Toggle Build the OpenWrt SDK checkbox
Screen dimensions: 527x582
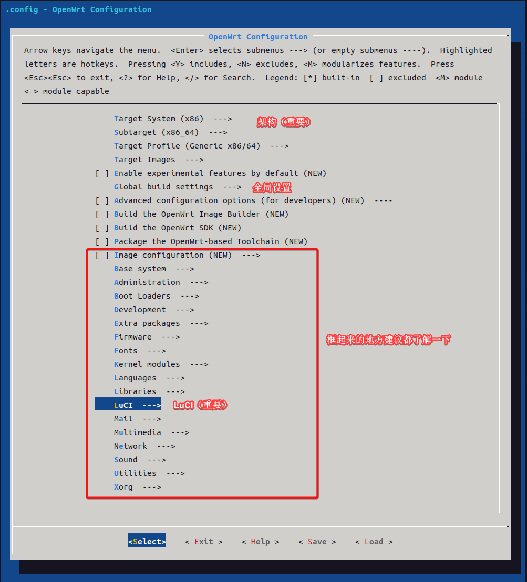(x=102, y=228)
